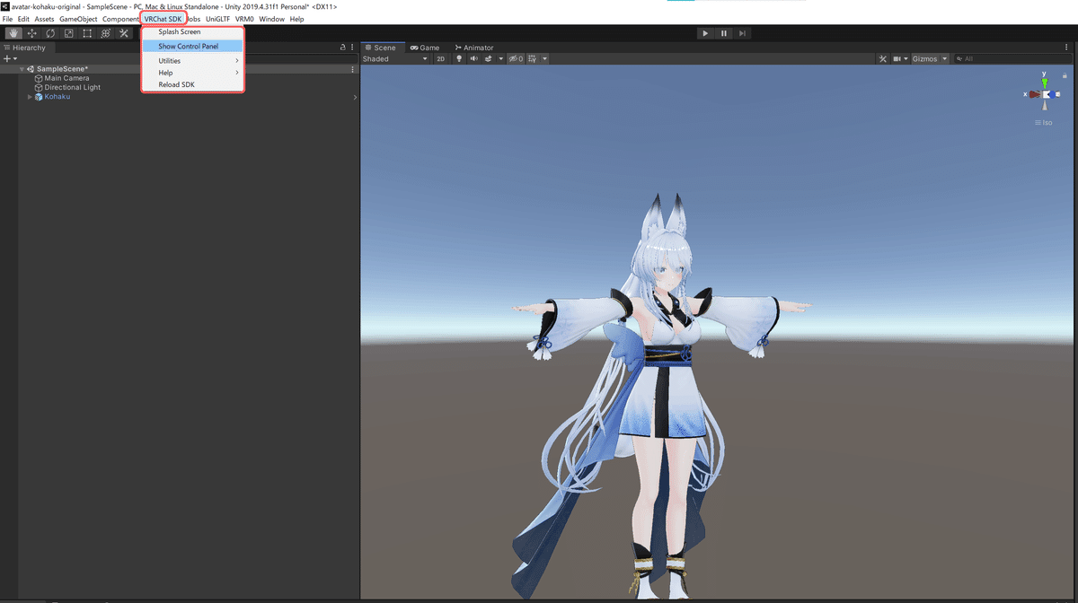This screenshot has height=603, width=1078.
Task: Open the VRM0 menu
Action: point(244,19)
